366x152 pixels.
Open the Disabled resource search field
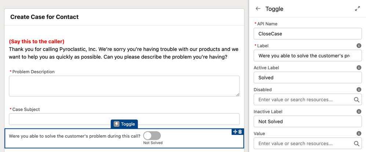point(308,100)
